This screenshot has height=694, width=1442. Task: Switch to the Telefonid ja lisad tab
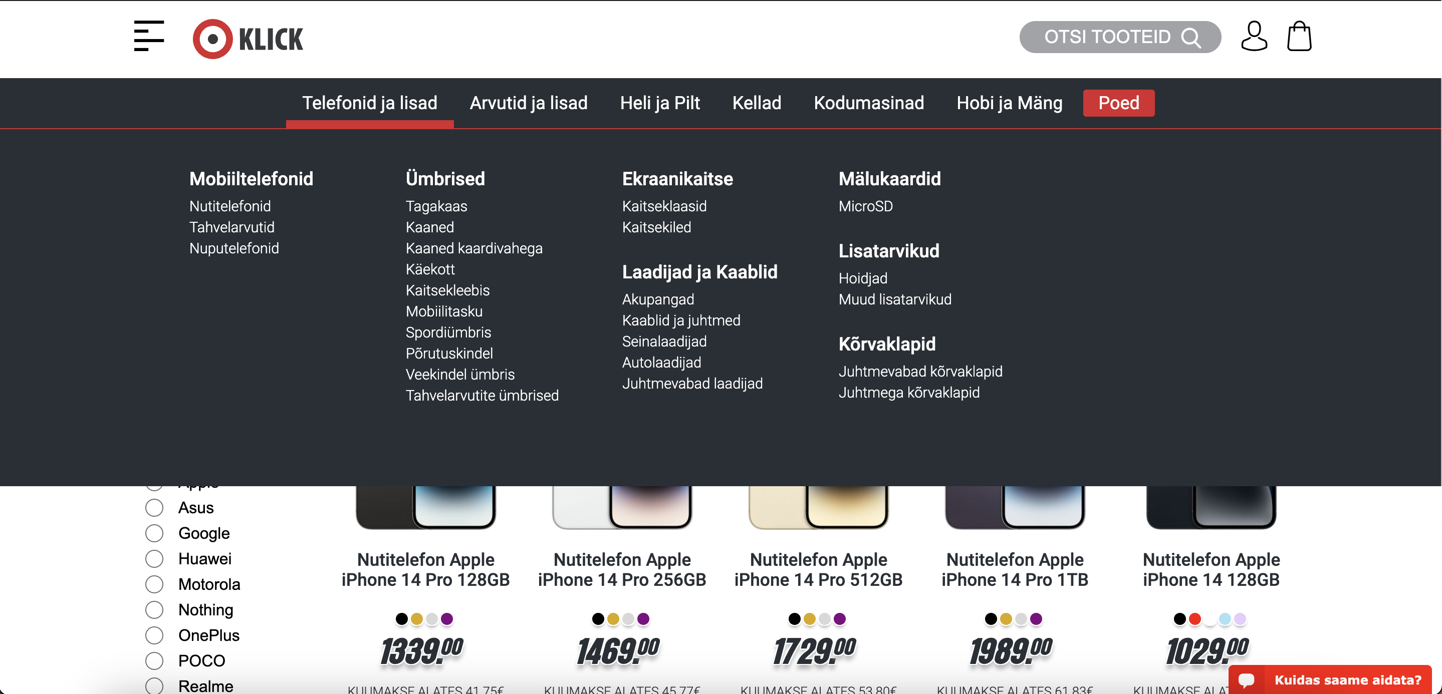point(369,103)
